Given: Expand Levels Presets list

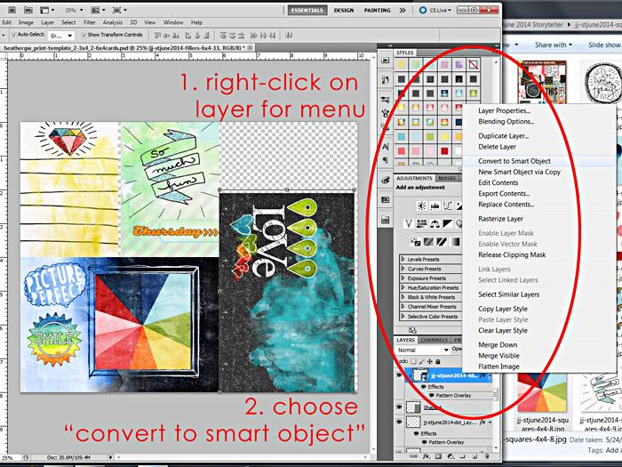Looking at the screenshot, I should (x=403, y=259).
